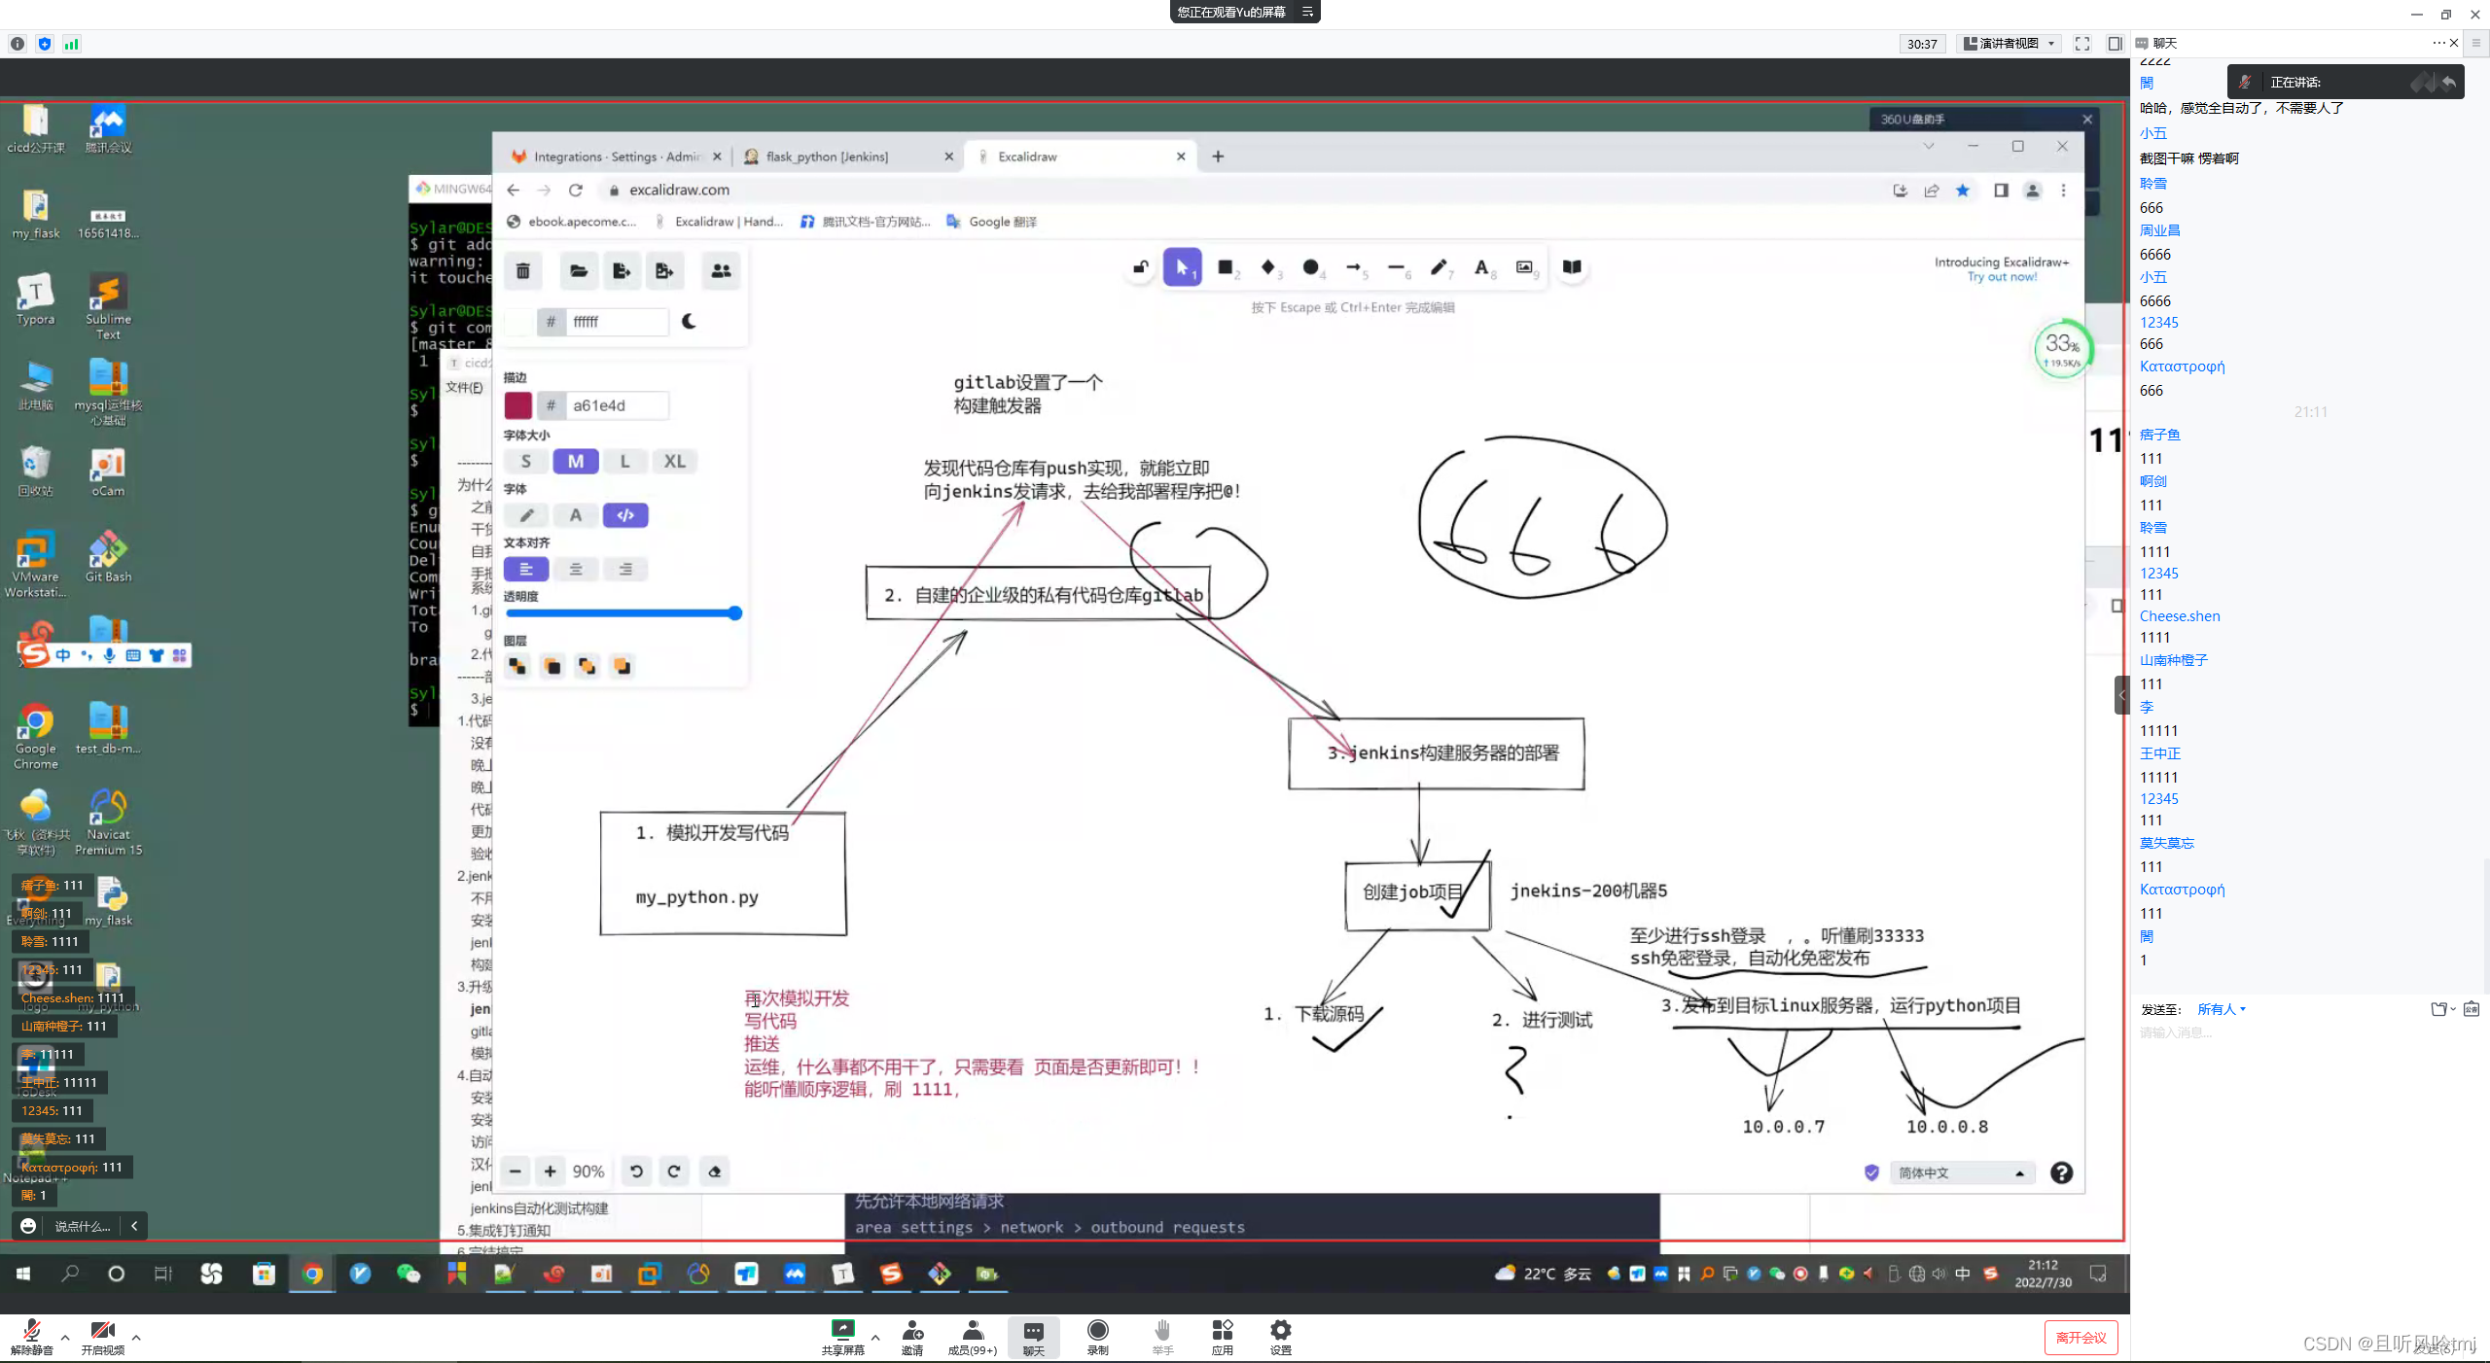Click the 离开会议 leave meeting button
Image resolution: width=2490 pixels, height=1363 pixels.
click(x=2081, y=1338)
